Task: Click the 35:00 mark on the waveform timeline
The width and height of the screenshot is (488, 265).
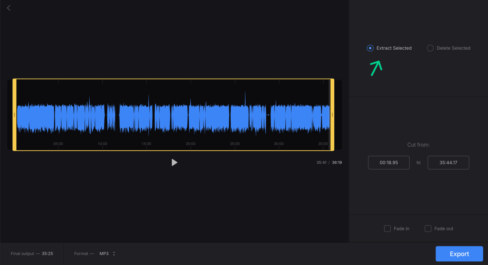Action: (323, 144)
